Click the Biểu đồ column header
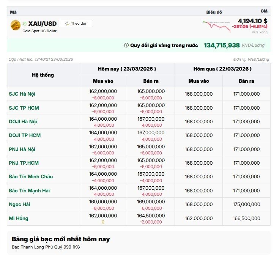274x258 pixels. point(214,12)
